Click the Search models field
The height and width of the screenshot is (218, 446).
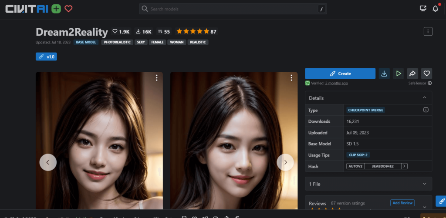(x=233, y=9)
